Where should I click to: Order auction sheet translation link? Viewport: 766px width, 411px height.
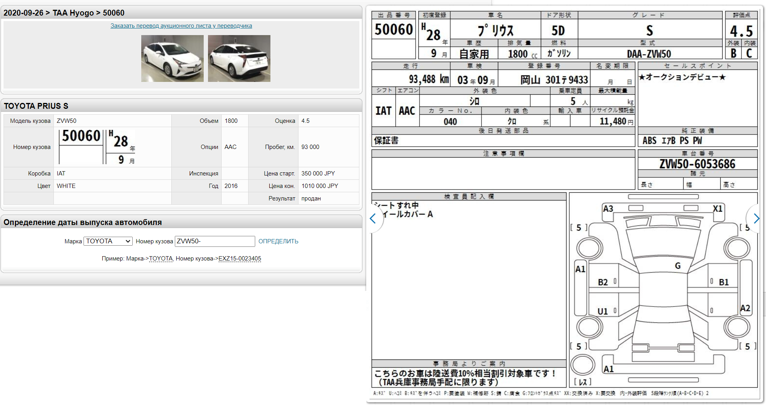click(x=181, y=26)
